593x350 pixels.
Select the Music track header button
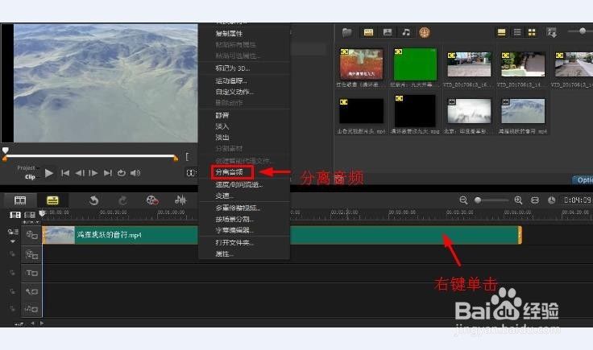pyautogui.click(x=31, y=309)
